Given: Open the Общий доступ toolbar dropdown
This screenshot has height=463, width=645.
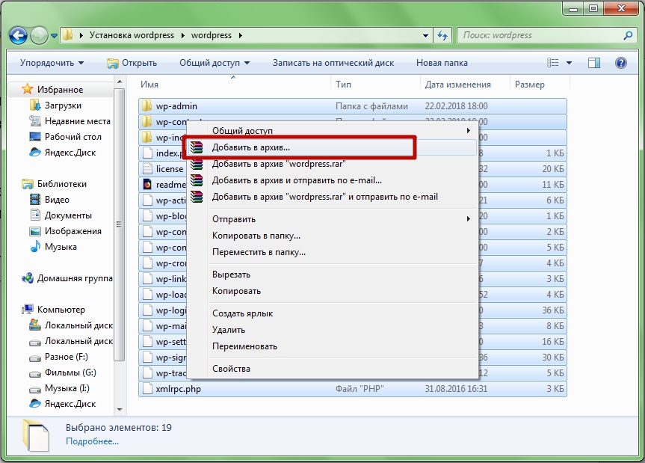Looking at the screenshot, I should coord(215,63).
